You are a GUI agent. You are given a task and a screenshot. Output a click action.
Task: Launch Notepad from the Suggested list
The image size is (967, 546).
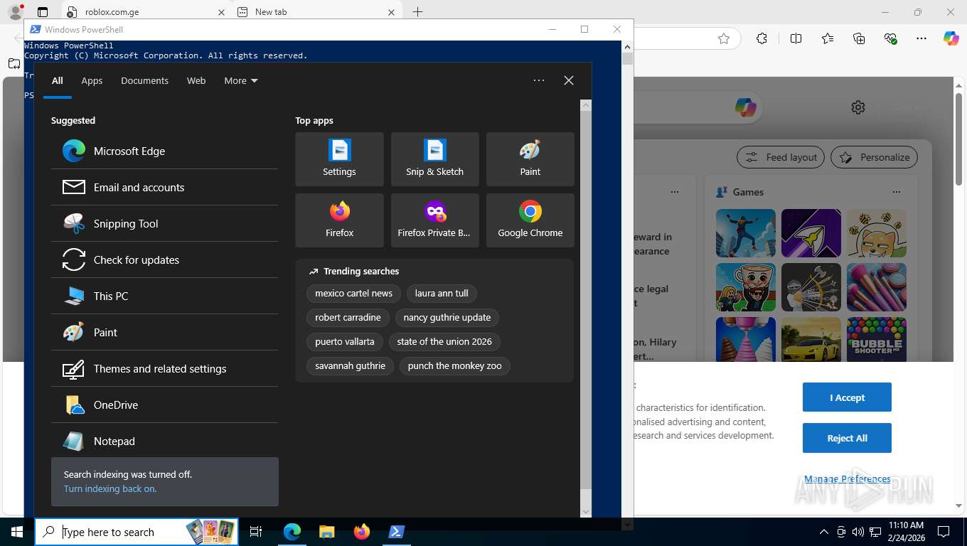click(164, 441)
